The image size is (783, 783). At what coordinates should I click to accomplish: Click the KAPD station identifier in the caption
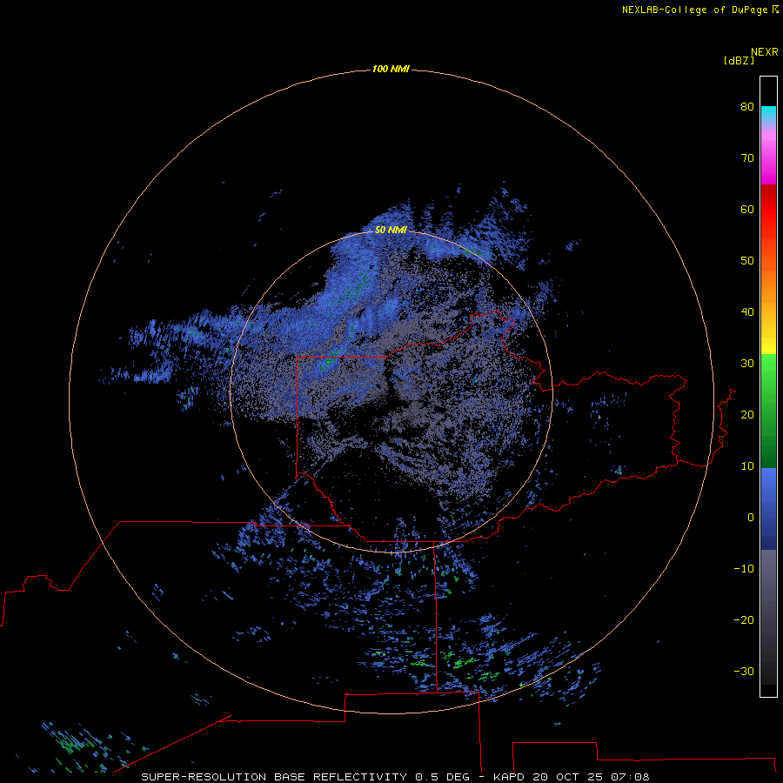click(509, 777)
